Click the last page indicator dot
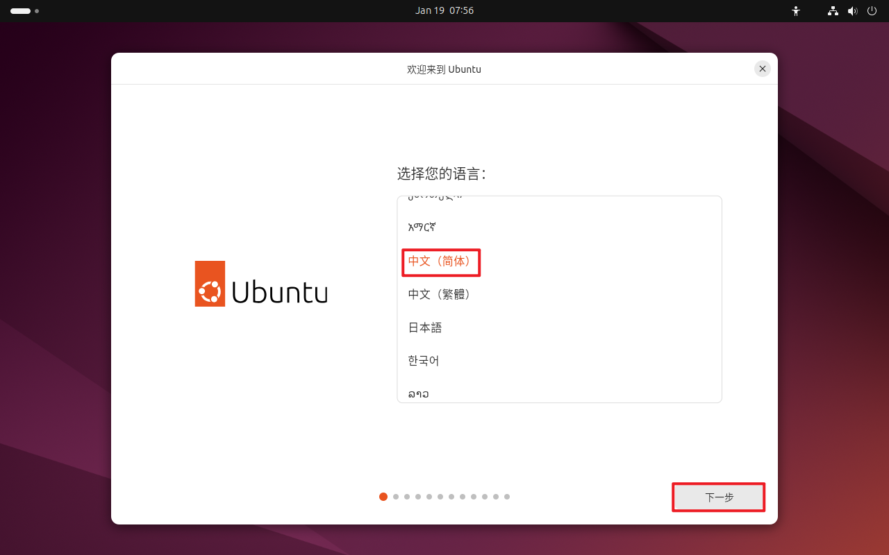The height and width of the screenshot is (555, 889). click(x=507, y=497)
